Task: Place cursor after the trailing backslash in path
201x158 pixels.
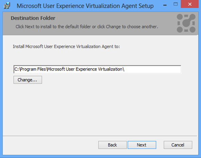Action: (x=125, y=69)
